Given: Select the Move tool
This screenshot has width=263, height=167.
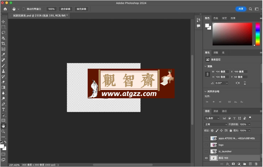Looking at the screenshot, I should point(3,22).
